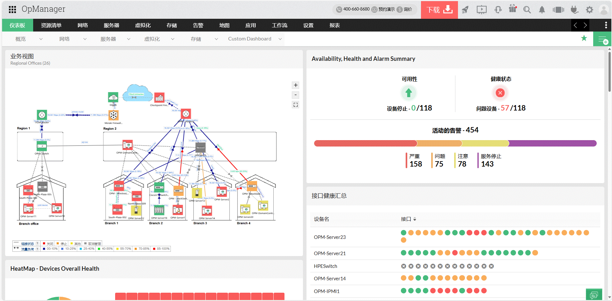Expand the 服务器 dashboard dropdown
Viewport: 612px width, 301px height.
click(129, 39)
